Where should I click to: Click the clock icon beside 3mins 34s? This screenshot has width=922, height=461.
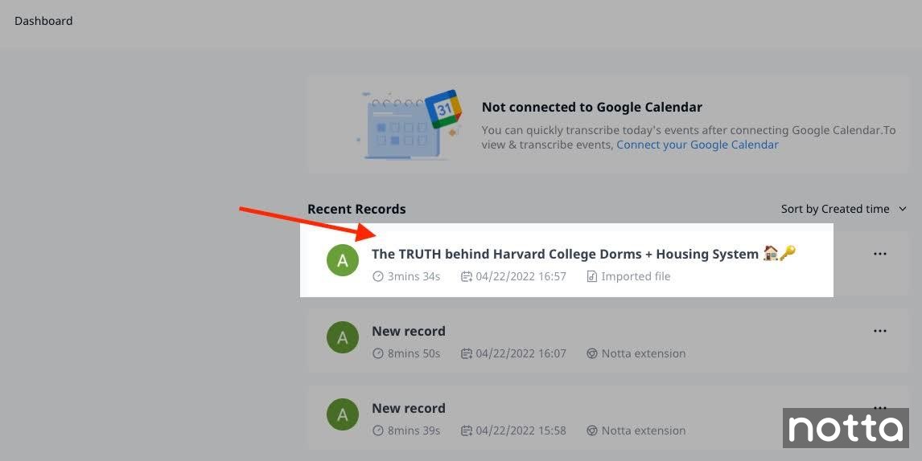(x=378, y=276)
